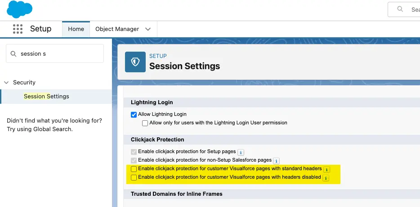Open the Object Manager tab dropdown arrow
This screenshot has height=207, width=420.
point(148,29)
